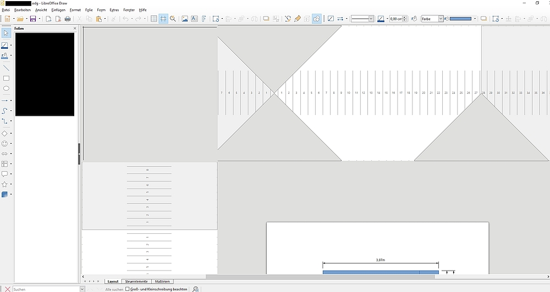This screenshot has height=292, width=550.
Task: Export directly as PDF
Action: pos(58,19)
